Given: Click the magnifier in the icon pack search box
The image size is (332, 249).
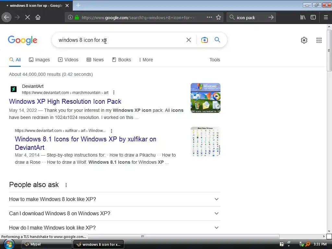Looking at the screenshot, I should pyautogui.click(x=232, y=18).
